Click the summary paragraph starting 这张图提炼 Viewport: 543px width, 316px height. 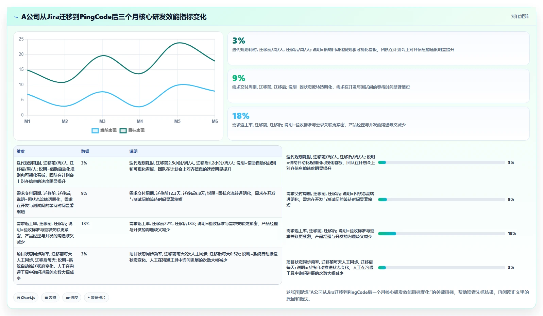(407, 296)
